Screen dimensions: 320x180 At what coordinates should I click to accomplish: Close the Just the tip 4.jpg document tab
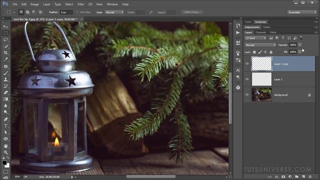coord(81,19)
